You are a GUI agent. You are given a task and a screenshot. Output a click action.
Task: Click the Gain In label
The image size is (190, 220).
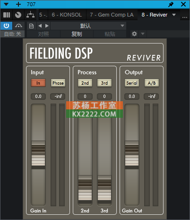click(38, 211)
